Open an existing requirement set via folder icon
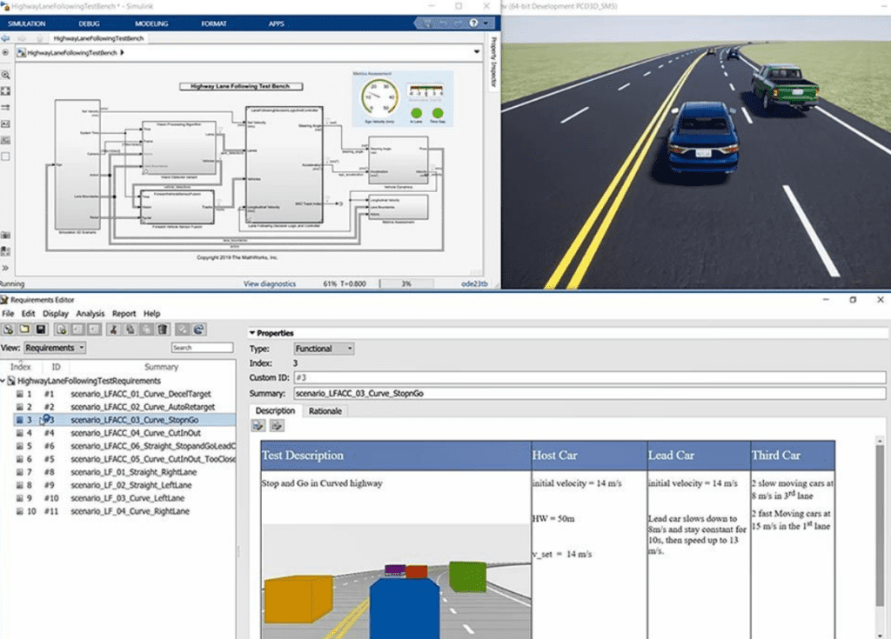Viewport: 891px width, 639px height. click(x=23, y=329)
